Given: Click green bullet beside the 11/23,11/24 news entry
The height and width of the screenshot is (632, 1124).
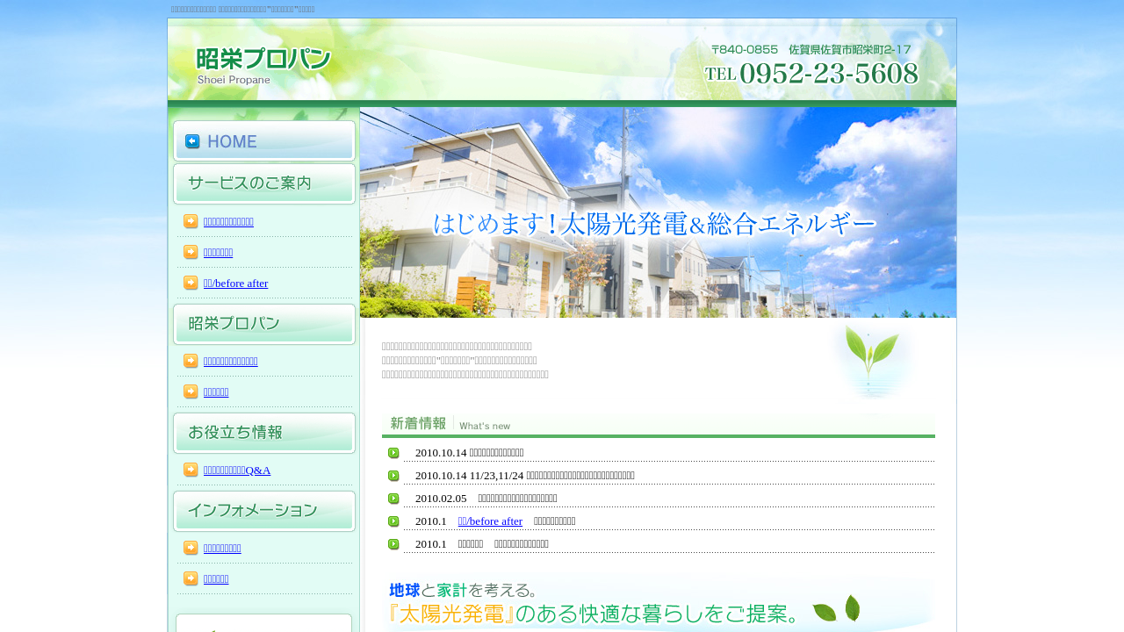Looking at the screenshot, I should [393, 476].
